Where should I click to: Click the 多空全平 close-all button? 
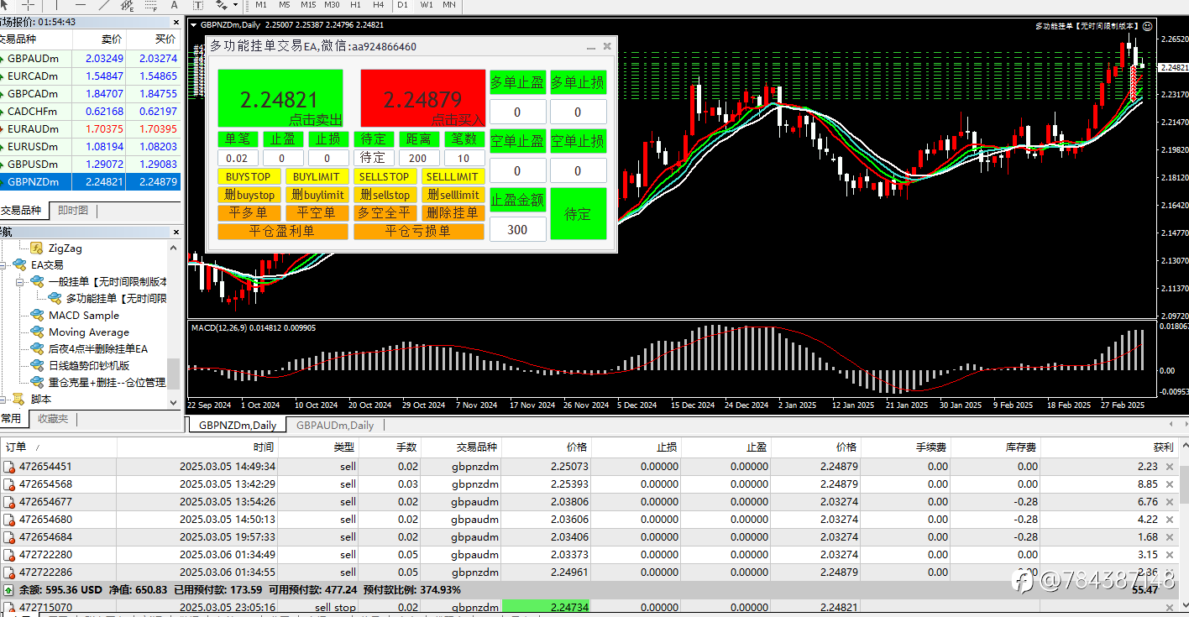384,213
